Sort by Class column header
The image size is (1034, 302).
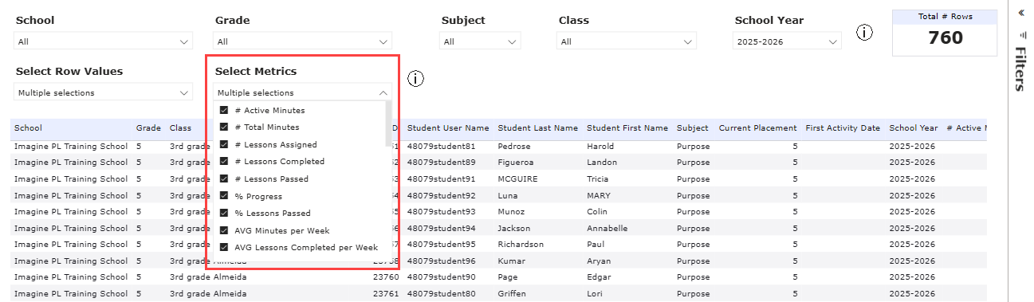point(180,127)
